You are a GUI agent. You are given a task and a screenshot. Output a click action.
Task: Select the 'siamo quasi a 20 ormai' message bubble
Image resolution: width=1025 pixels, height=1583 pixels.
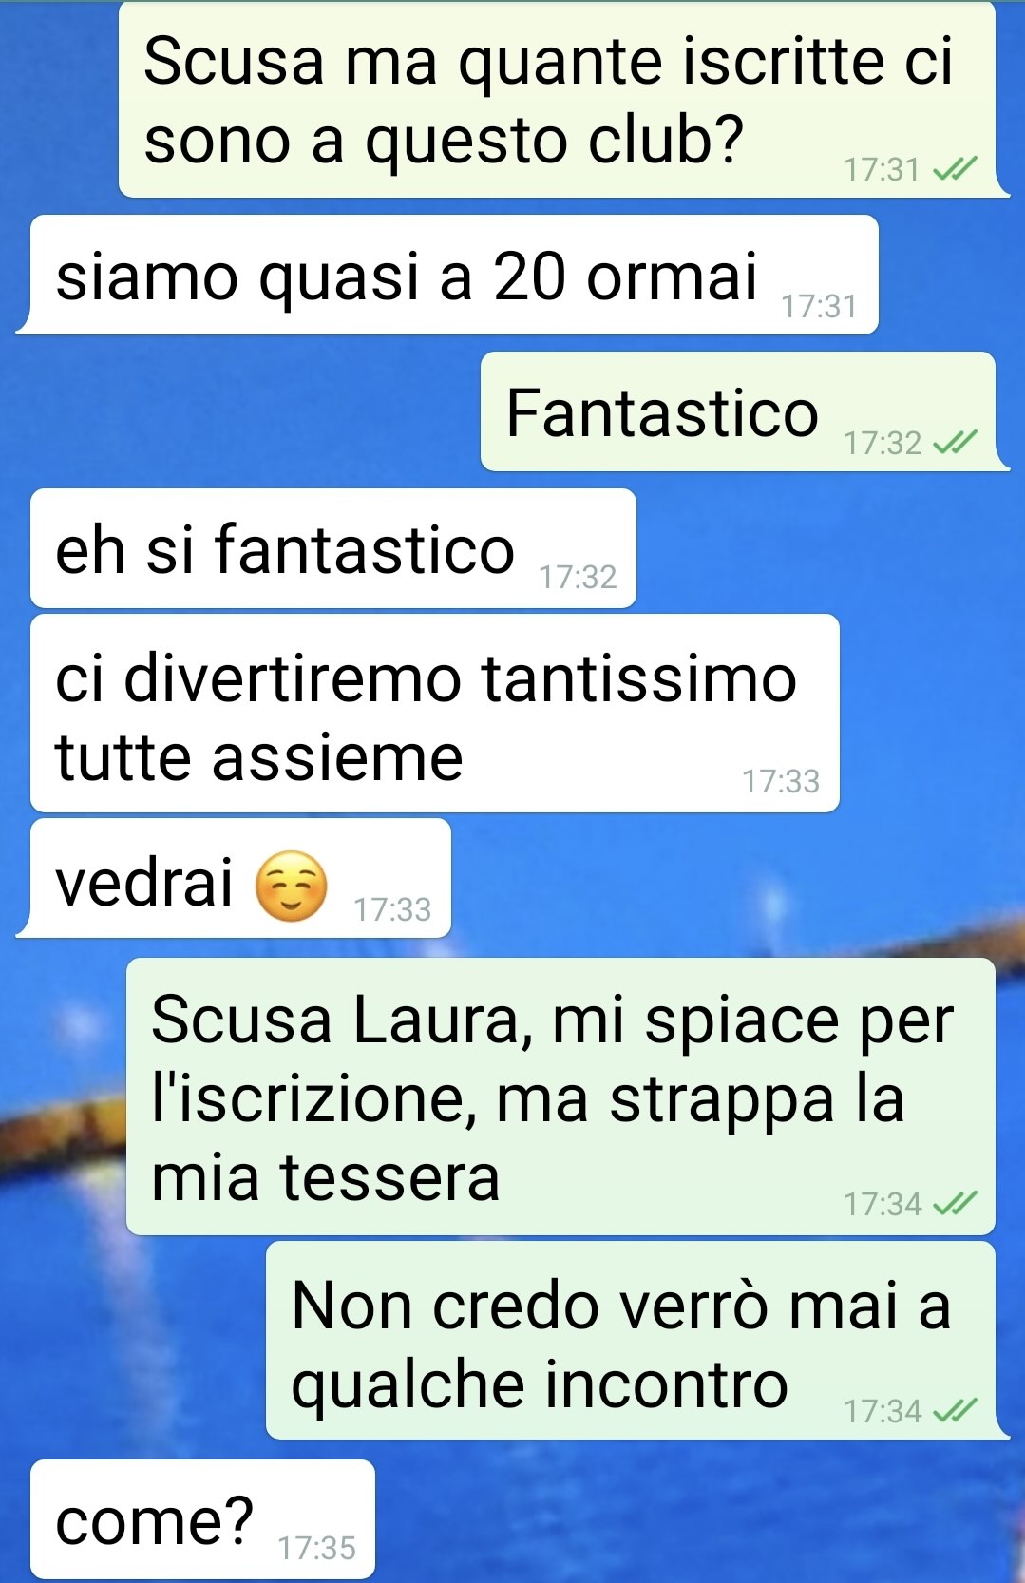(447, 275)
